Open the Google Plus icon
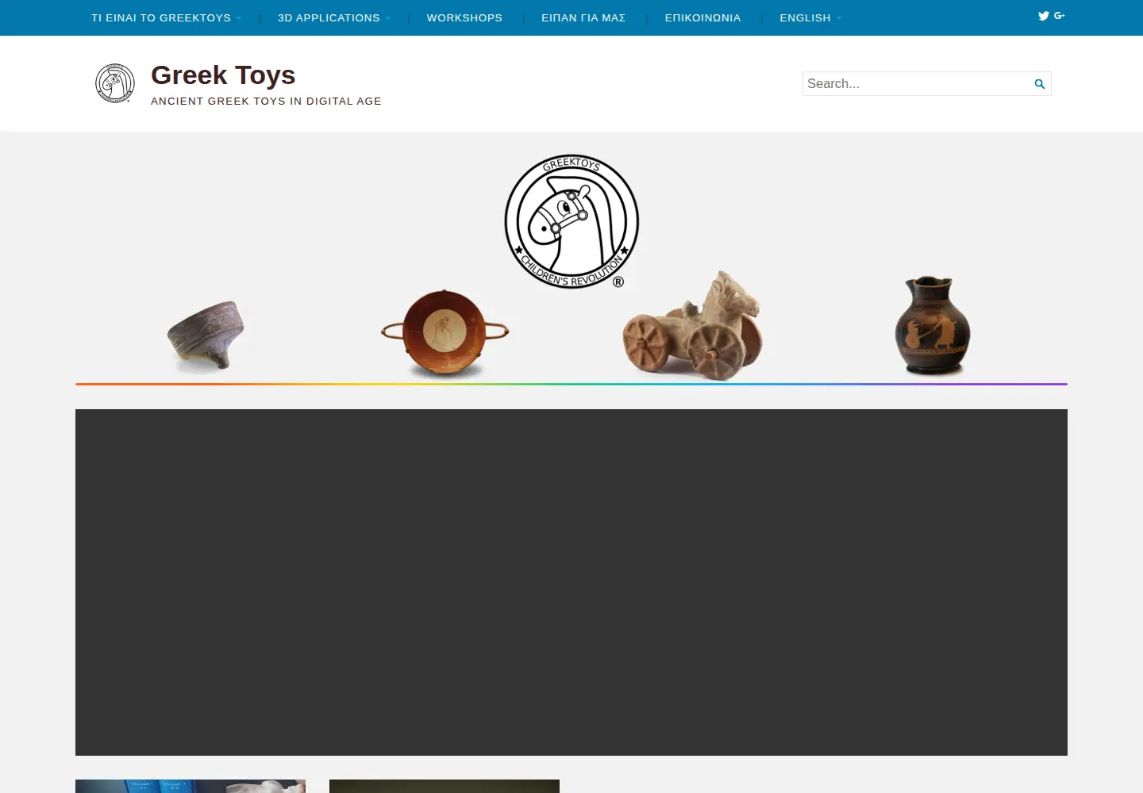This screenshot has width=1143, height=793. (1059, 16)
